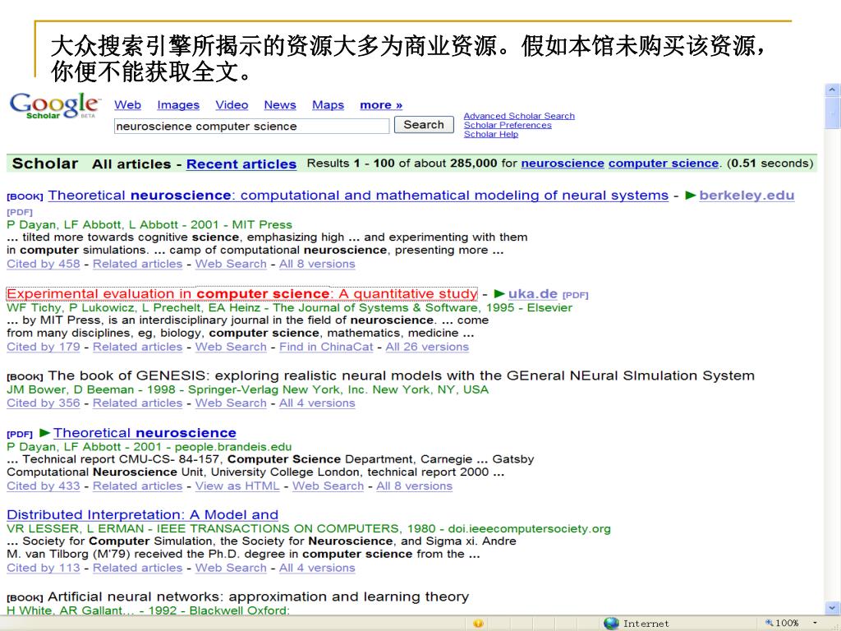Open Web Search under GENESIS book result
The height and width of the screenshot is (631, 841).
pyautogui.click(x=231, y=403)
